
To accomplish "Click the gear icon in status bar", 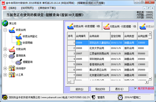I will pos(5,97).
